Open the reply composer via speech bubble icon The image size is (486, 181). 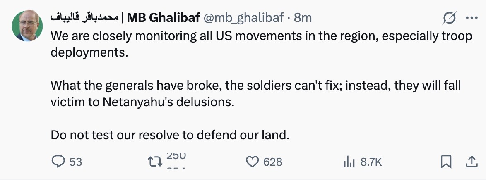(x=57, y=162)
